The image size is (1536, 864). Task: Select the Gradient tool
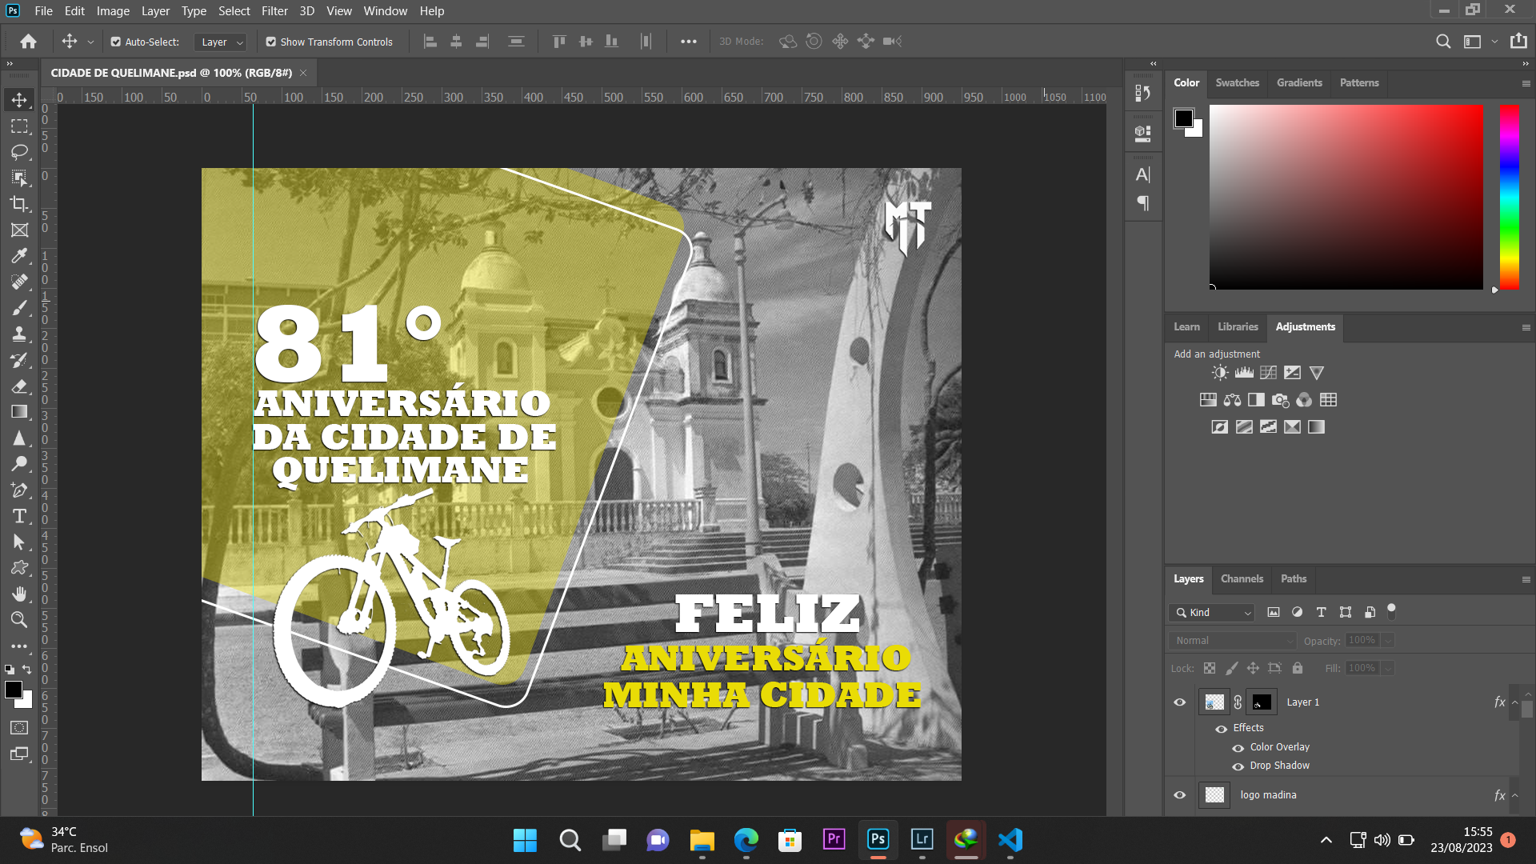coord(19,412)
